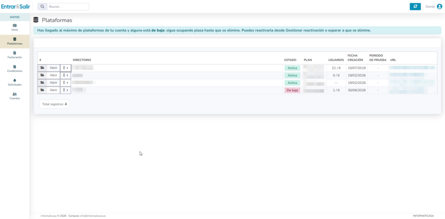Click the 21 / 6 users cell
This screenshot has height=219, width=445.
tap(336, 68)
